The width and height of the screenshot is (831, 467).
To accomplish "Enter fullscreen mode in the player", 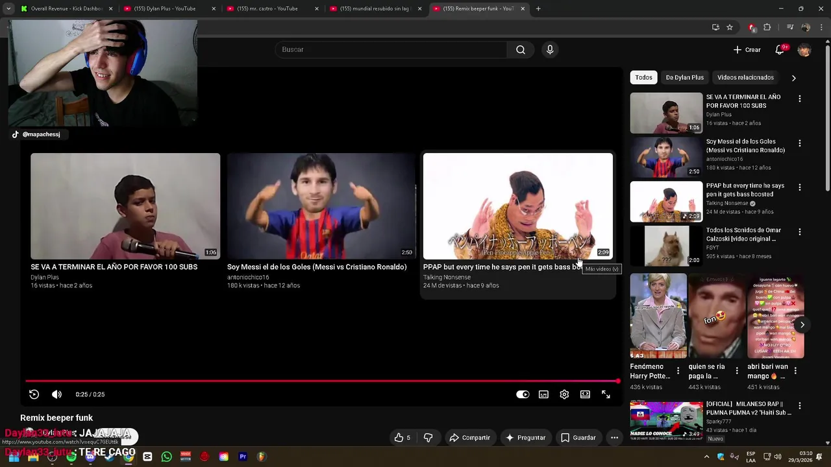I will (606, 394).
